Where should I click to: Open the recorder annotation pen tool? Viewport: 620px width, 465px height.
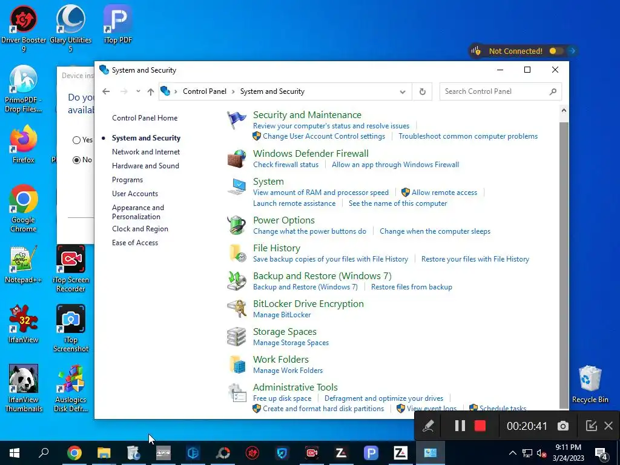(x=428, y=426)
